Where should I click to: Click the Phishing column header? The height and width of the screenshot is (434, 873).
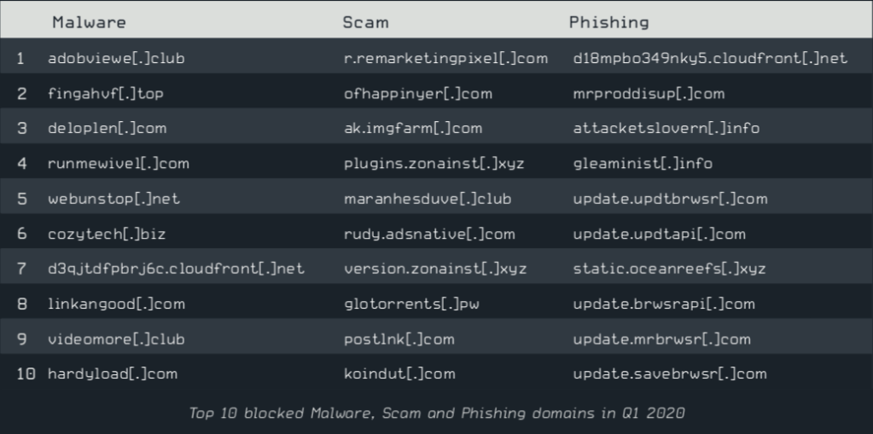608,23
